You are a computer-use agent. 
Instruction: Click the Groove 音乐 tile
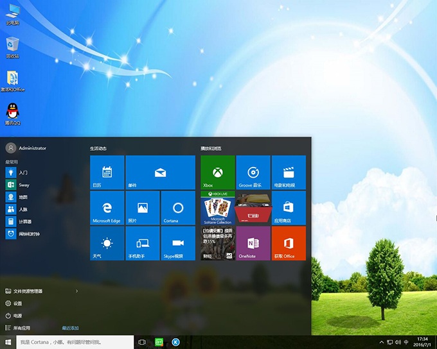pos(253,172)
